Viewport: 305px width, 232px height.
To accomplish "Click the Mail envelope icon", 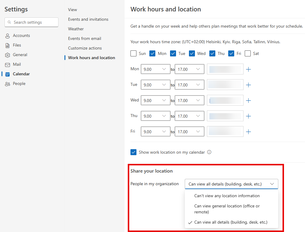I will [7, 64].
